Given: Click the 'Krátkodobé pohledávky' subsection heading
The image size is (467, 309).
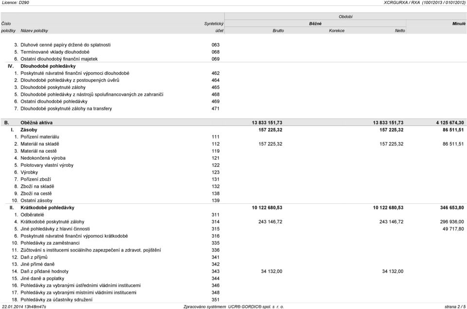Looking at the screenshot, I should tap(47, 208).
